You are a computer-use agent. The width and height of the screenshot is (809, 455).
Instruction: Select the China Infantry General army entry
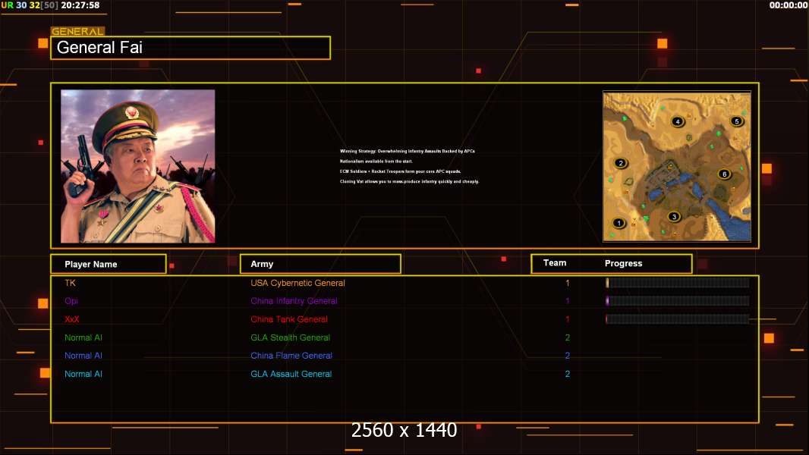294,301
